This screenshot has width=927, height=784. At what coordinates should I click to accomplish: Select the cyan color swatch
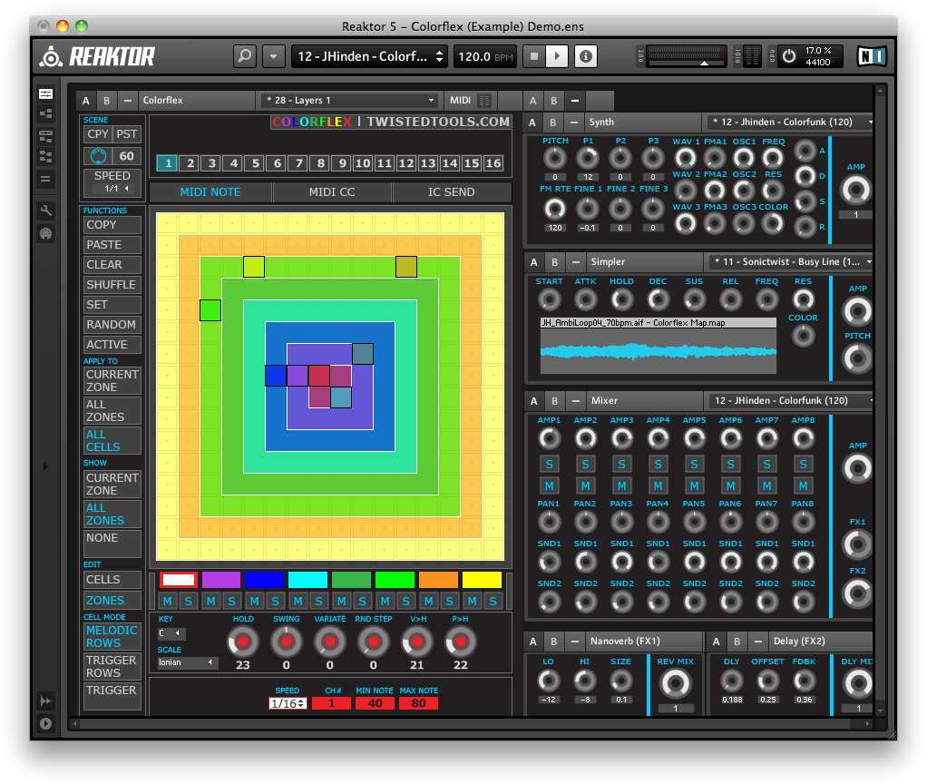tap(307, 580)
